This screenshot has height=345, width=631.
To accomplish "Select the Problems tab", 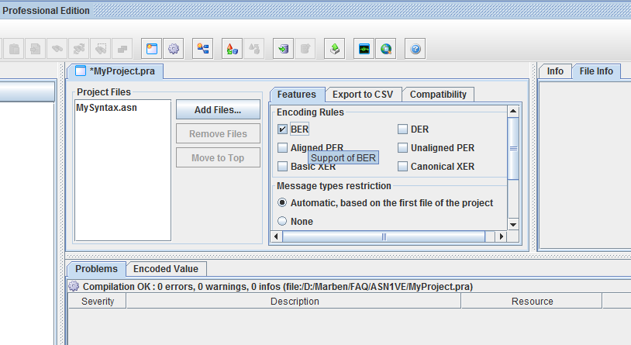I will (97, 269).
